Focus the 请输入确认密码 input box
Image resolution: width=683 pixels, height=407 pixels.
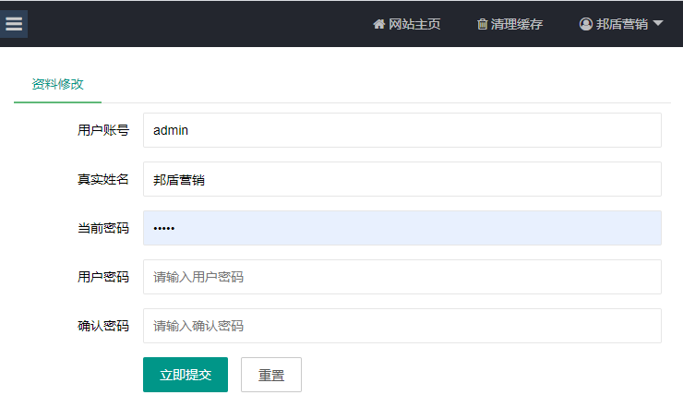pos(402,326)
